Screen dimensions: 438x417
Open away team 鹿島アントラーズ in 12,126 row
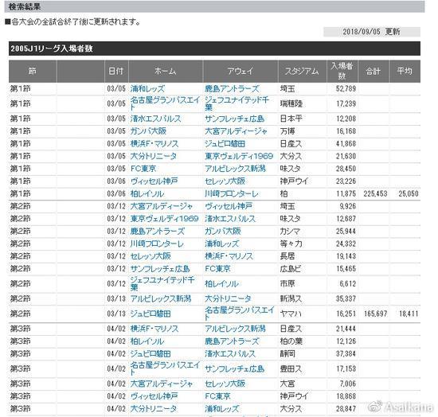(232, 341)
